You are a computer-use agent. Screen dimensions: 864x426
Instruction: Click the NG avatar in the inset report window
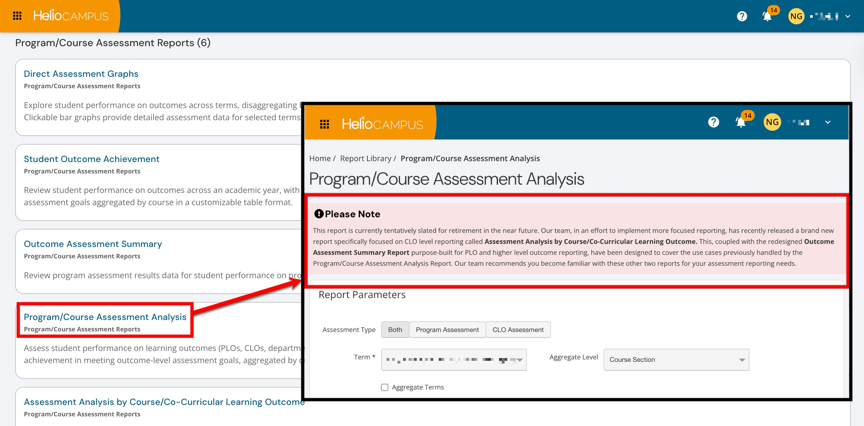[x=772, y=122]
